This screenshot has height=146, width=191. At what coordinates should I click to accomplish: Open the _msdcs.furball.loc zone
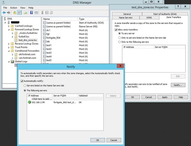[x=28, y=33]
